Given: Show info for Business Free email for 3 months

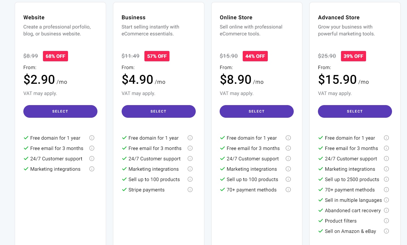Looking at the screenshot, I should point(190,148).
